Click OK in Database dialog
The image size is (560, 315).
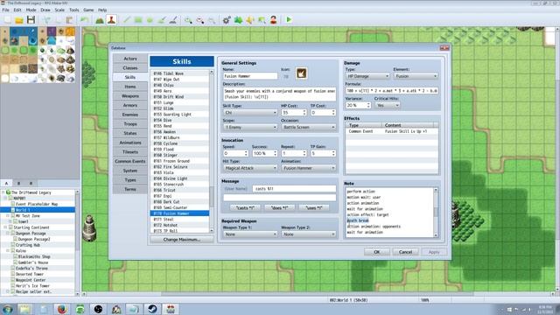tap(377, 252)
